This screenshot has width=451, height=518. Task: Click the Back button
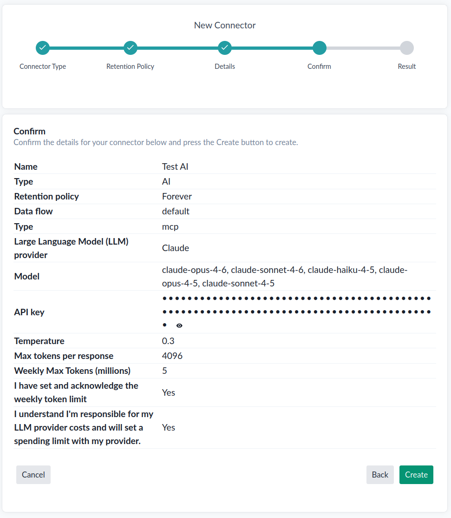tap(380, 474)
